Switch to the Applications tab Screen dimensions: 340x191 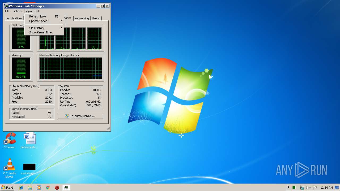click(14, 18)
